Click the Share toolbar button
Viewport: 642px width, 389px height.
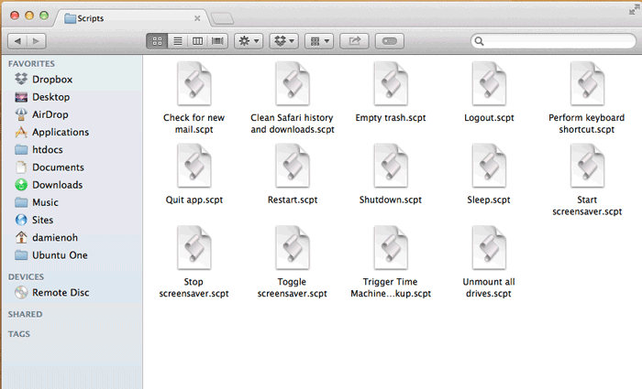click(x=354, y=41)
